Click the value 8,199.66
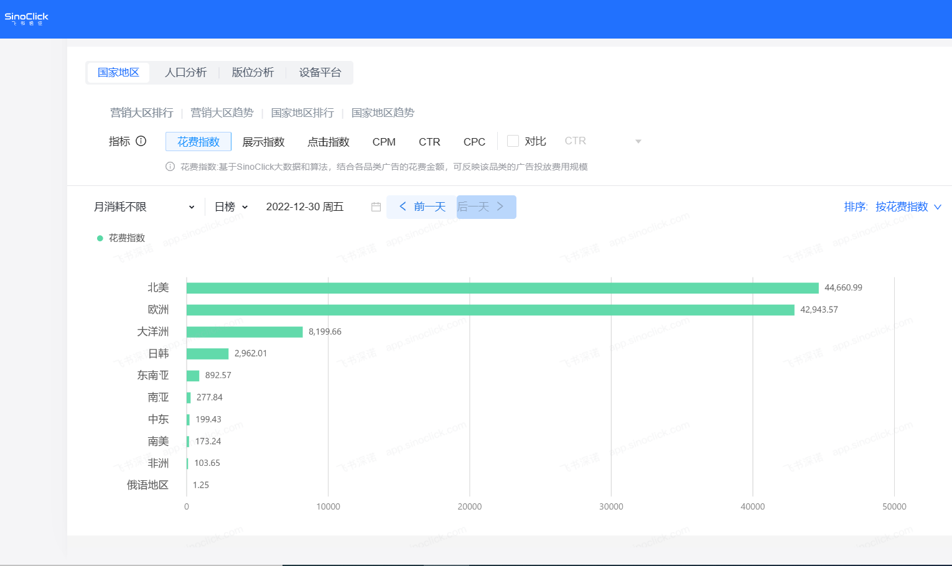The height and width of the screenshot is (566, 952). [325, 332]
